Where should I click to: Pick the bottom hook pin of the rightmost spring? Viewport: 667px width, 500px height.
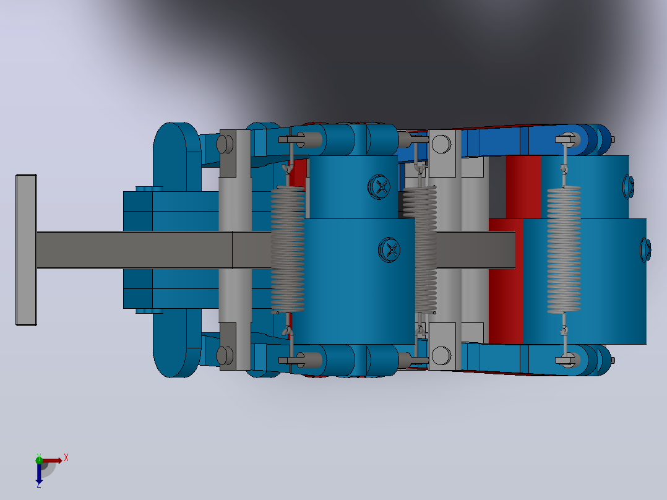[567, 360]
